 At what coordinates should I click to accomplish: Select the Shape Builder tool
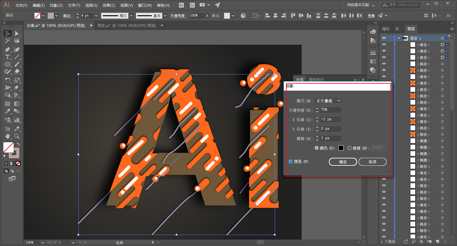(8, 95)
